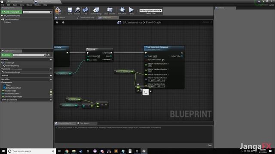The height and width of the screenshot is (154, 275).
Task: Open Class Defaults from the toolbar
Action: pyautogui.click(x=110, y=10)
